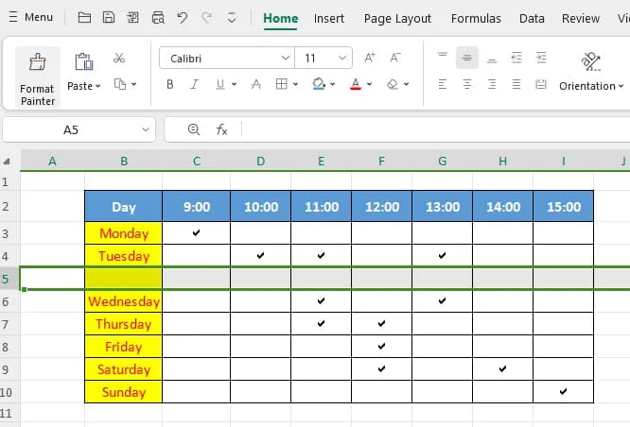The height and width of the screenshot is (427, 630).
Task: Toggle Bold formatting
Action: pyautogui.click(x=170, y=85)
